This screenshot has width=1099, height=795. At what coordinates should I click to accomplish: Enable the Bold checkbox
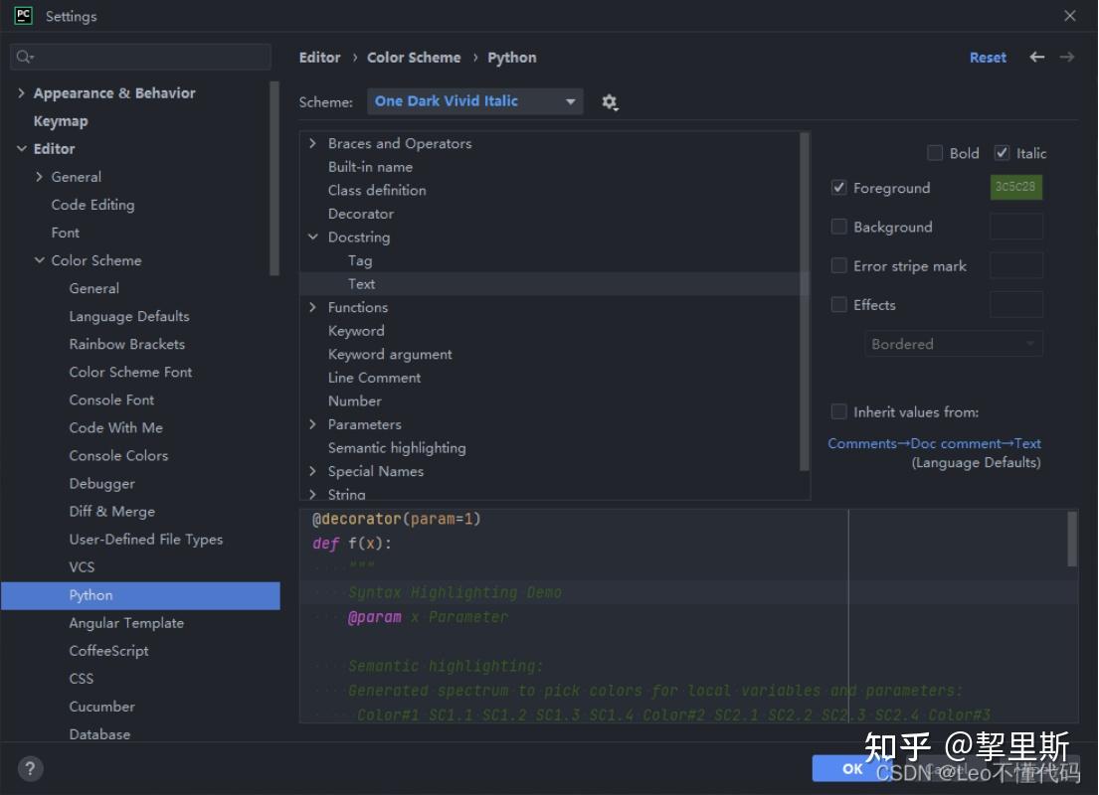935,153
